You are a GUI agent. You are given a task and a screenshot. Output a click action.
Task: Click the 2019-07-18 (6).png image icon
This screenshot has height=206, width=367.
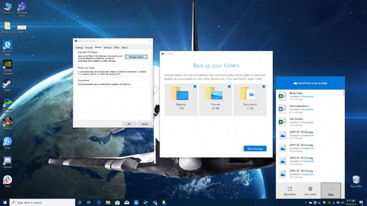tap(283, 135)
